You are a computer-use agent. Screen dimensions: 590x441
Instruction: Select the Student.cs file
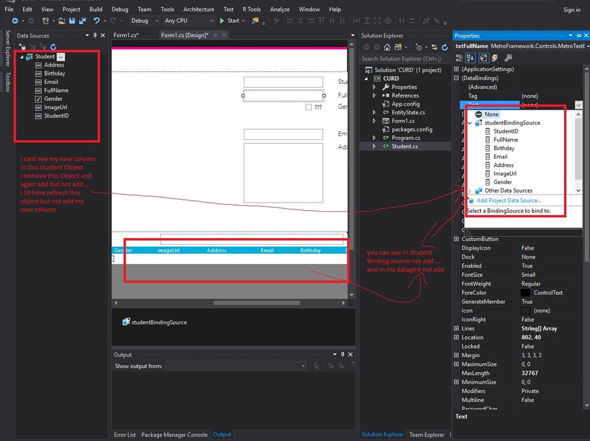pos(404,146)
